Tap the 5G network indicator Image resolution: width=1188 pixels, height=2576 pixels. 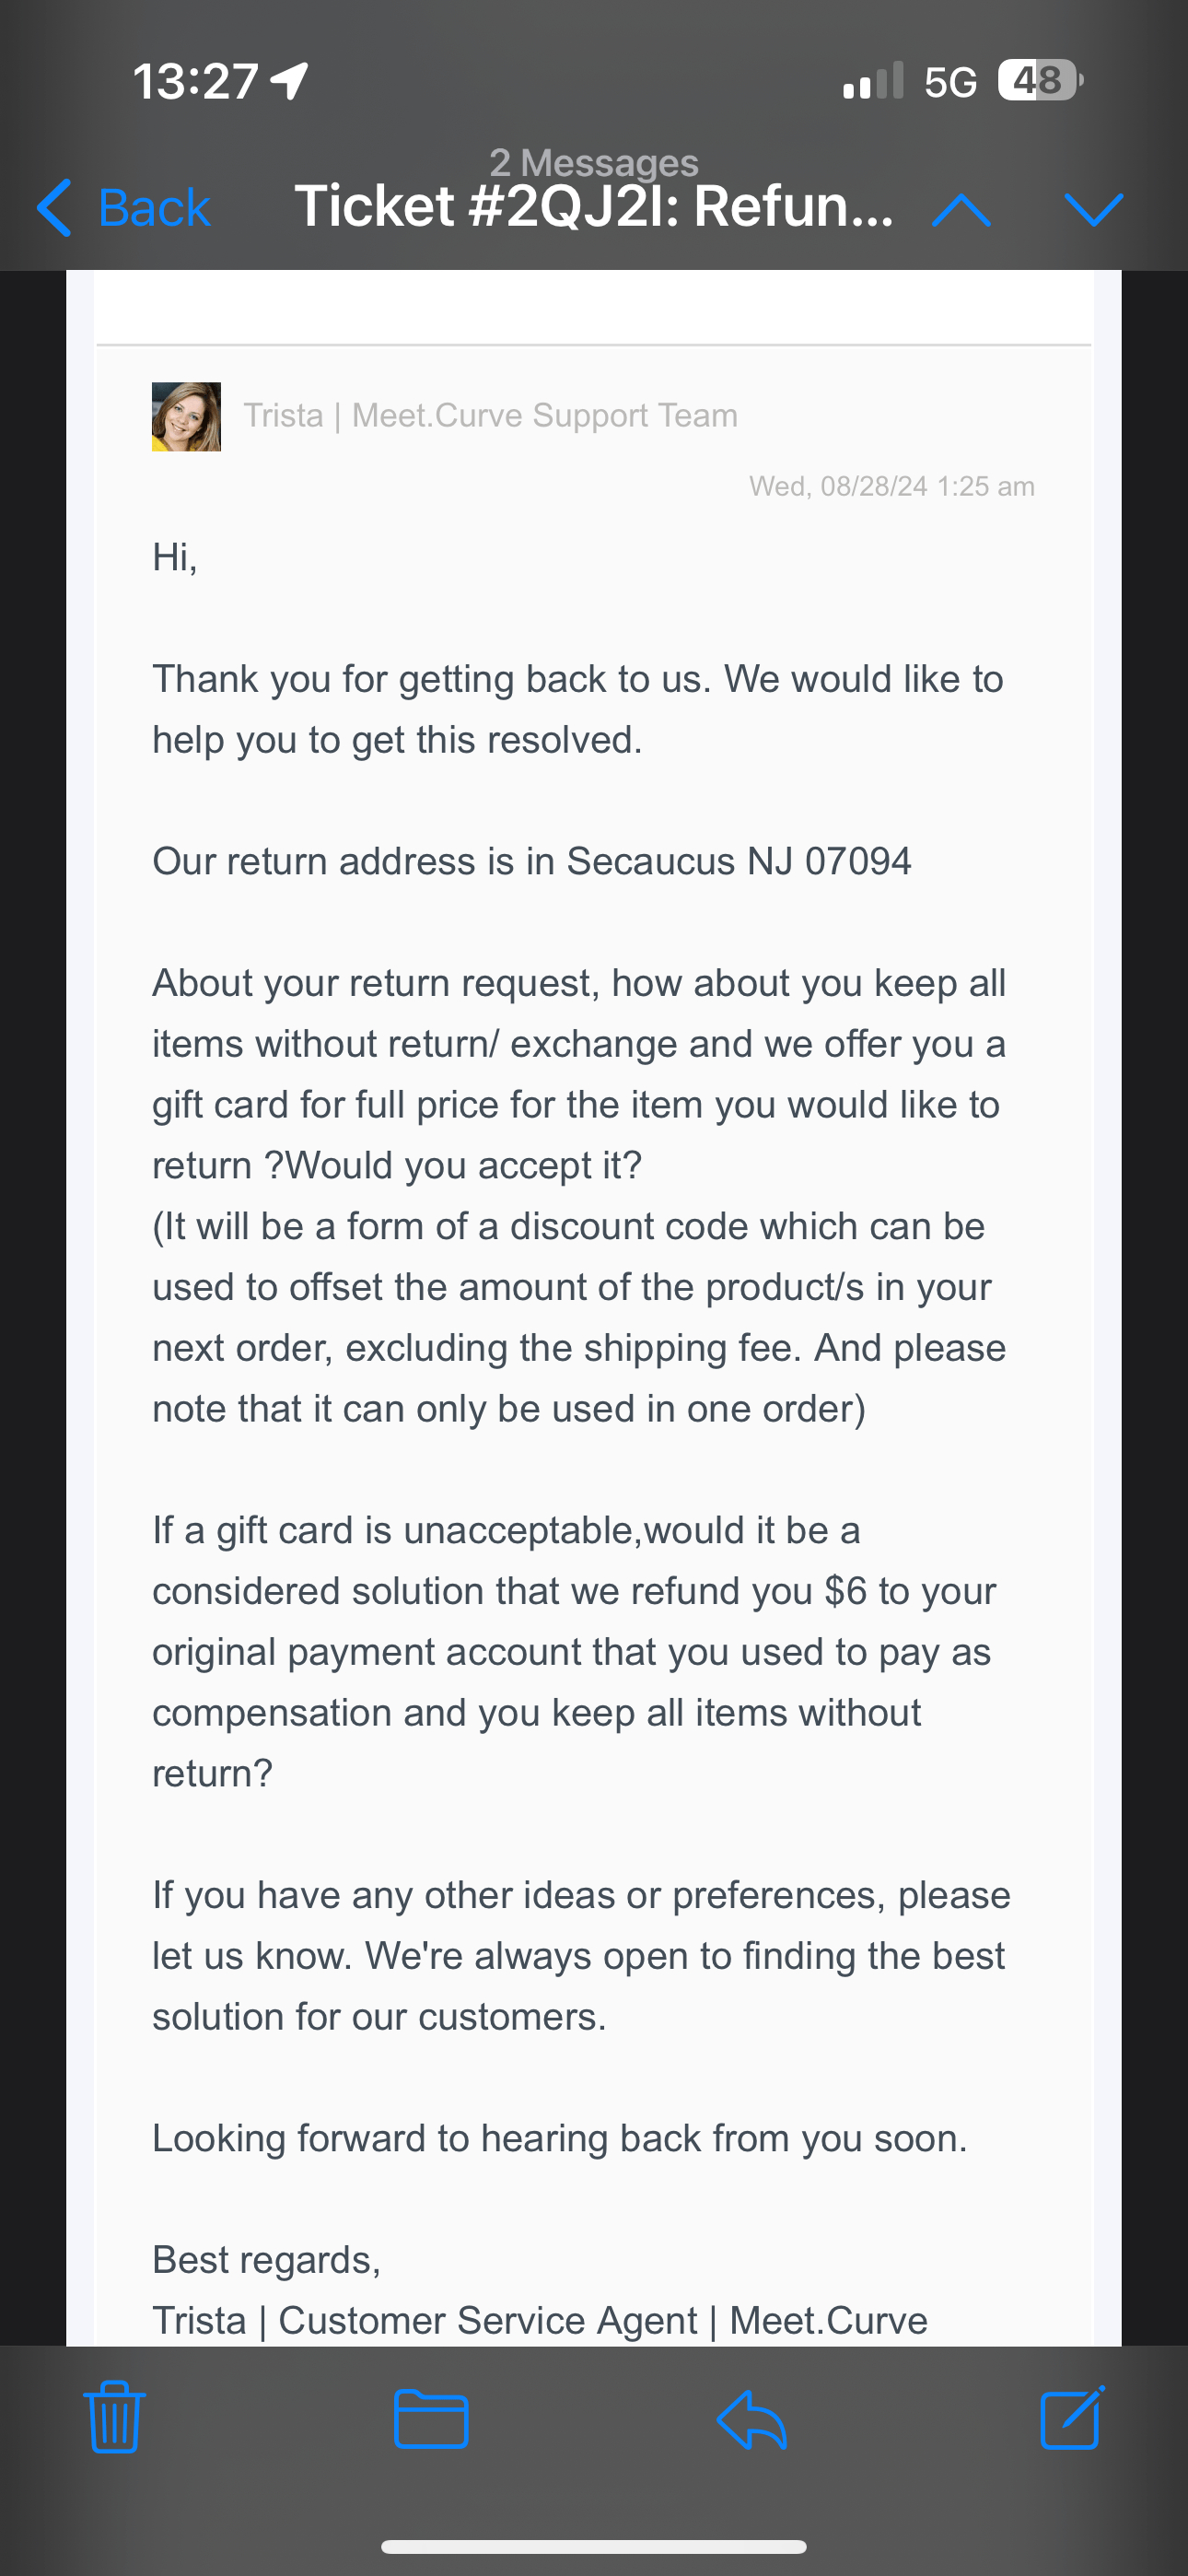[950, 82]
